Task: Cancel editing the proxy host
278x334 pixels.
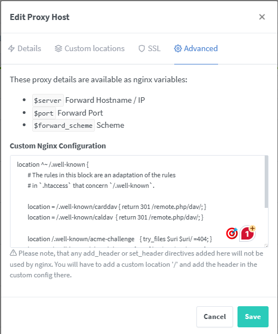Action: pyautogui.click(x=215, y=317)
